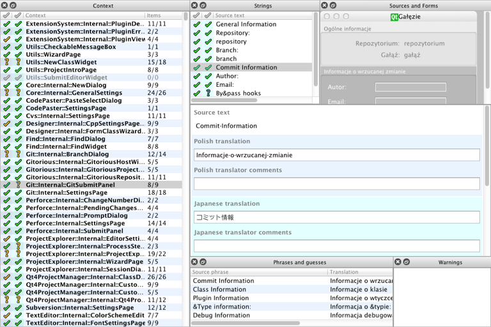Click the float button of the Strings panel
491x327 pixels.
[x=203, y=6]
